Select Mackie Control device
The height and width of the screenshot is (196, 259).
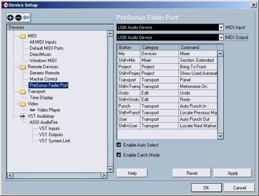pyautogui.click(x=43, y=79)
